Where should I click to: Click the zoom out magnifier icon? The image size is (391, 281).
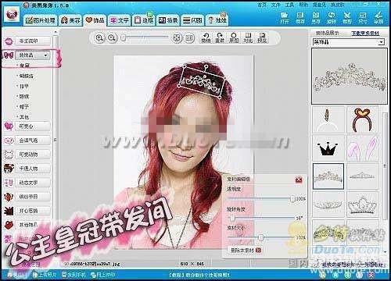(x=112, y=38)
